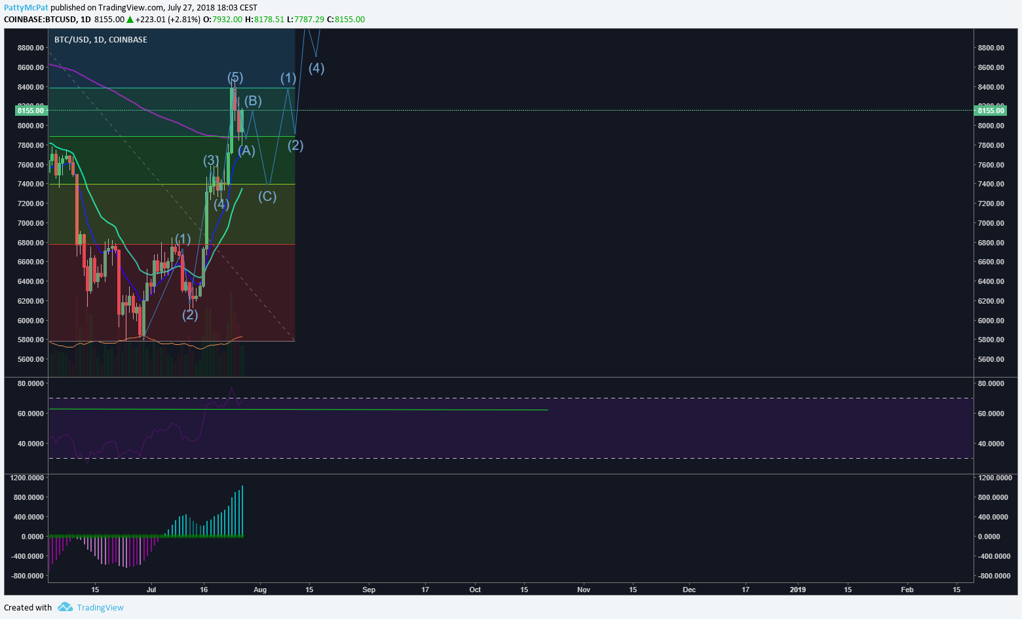The image size is (1022, 619).
Task: Click the green horizontal line in RSI pane
Action: coord(298,410)
